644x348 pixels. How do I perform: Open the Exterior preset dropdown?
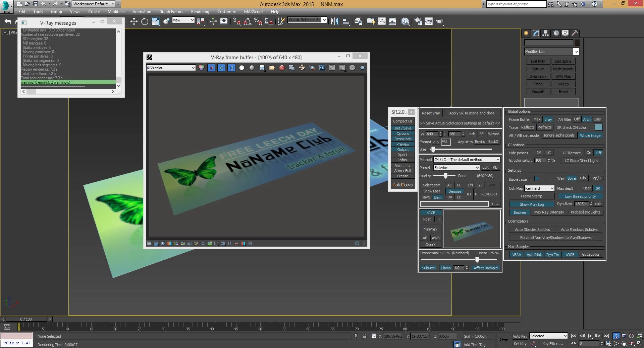[457, 168]
